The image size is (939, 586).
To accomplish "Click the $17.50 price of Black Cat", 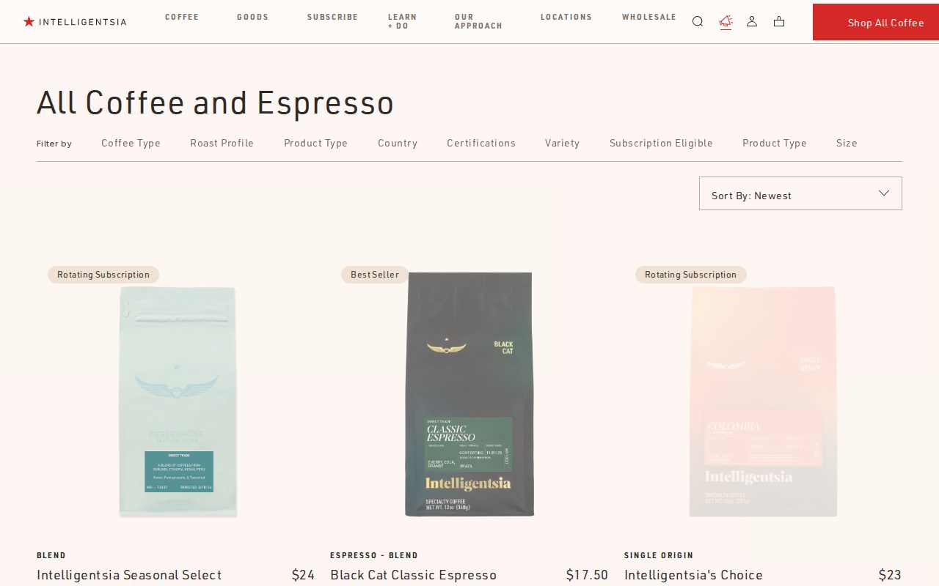I will (x=587, y=575).
